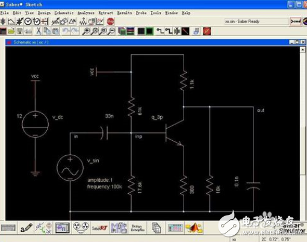Open the Probe menu
Viewport: 307px width, 242px height.
(x=141, y=13)
